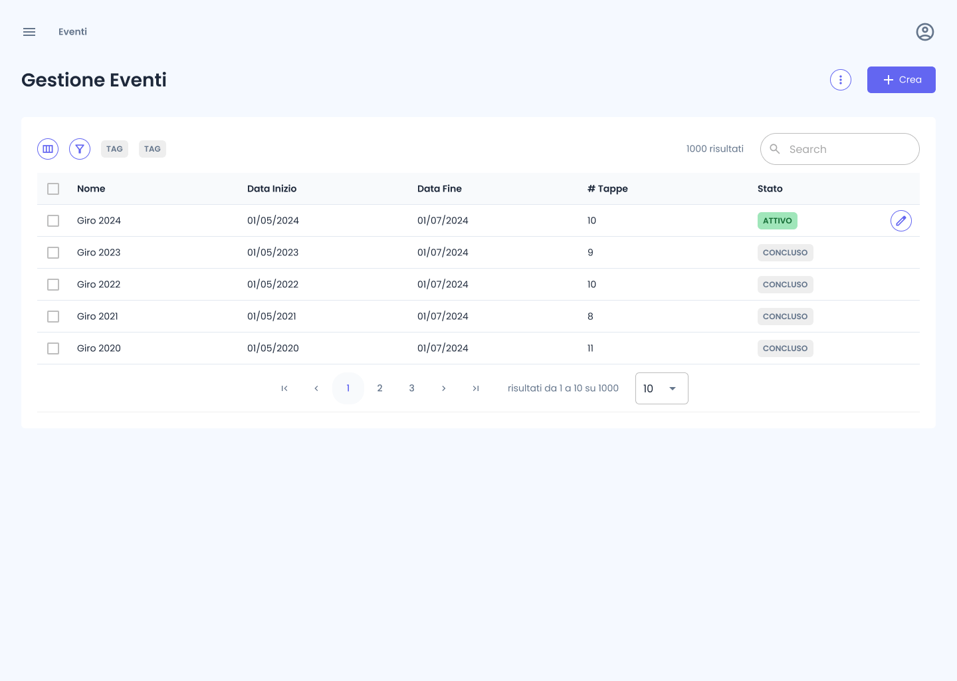Open the rows-per-page dropdown showing 10
The width and height of the screenshot is (957, 681).
(662, 388)
